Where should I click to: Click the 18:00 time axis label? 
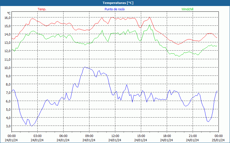click(167, 136)
